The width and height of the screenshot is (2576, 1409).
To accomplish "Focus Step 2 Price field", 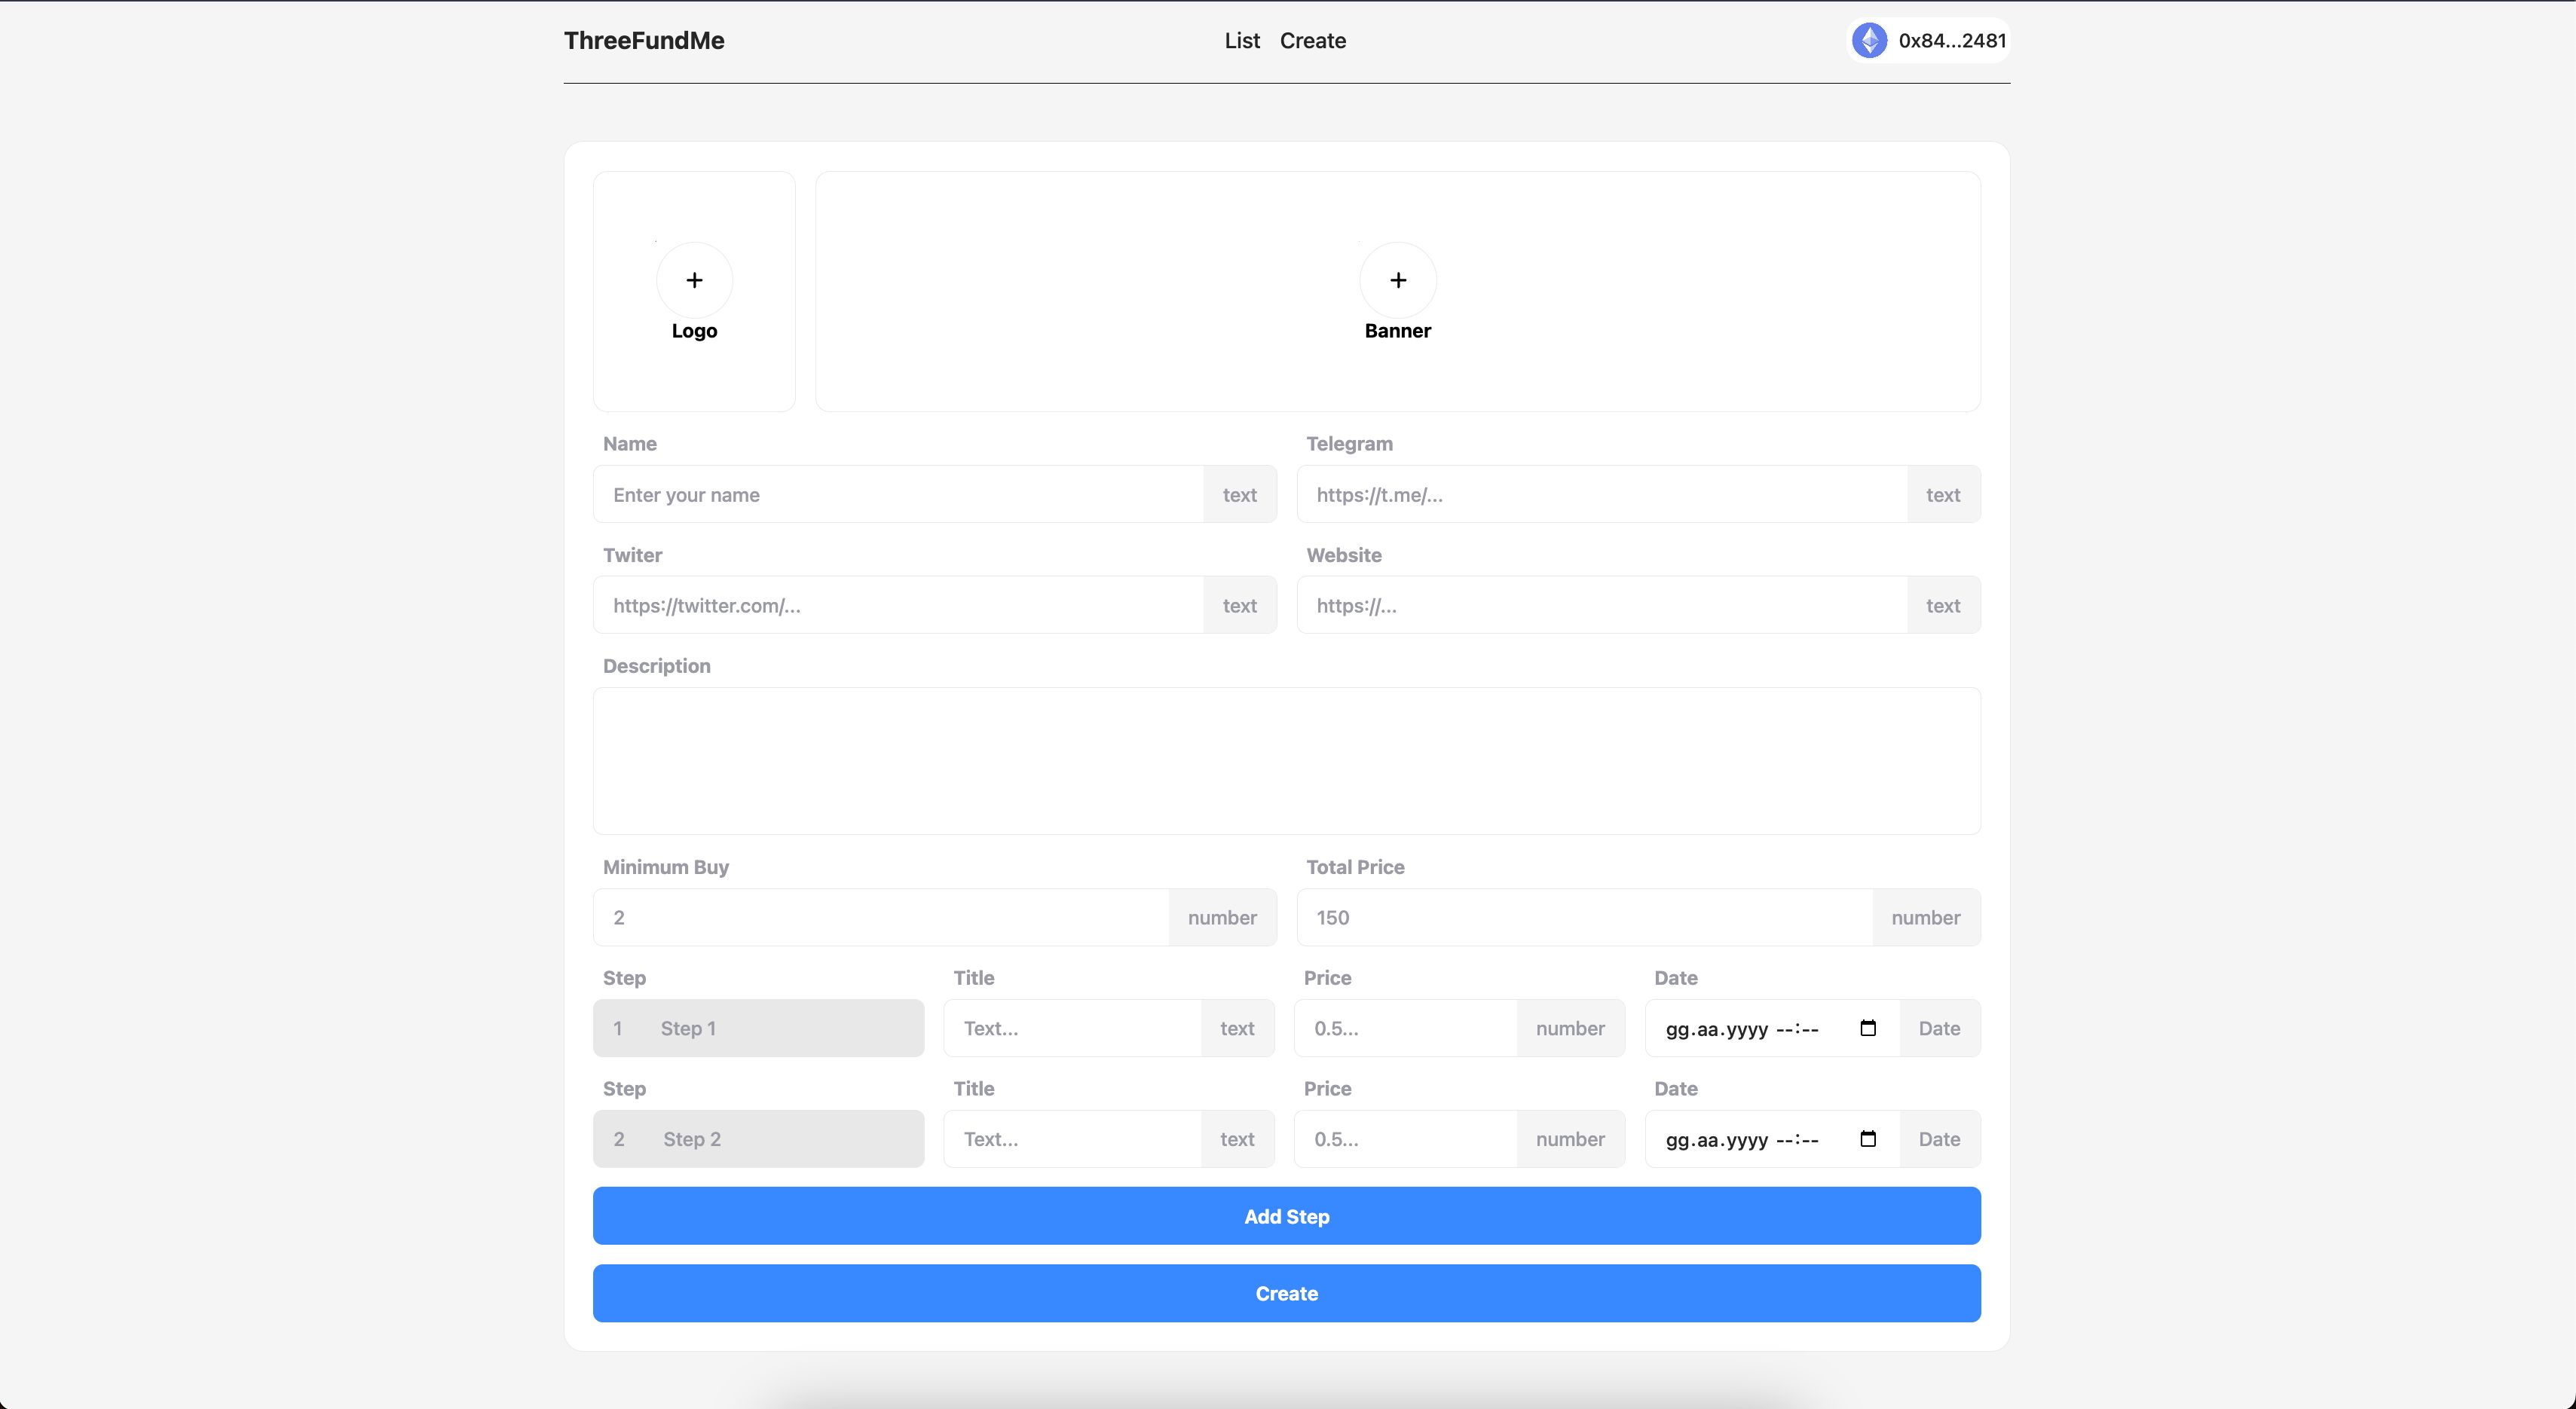I will [x=1405, y=1139].
